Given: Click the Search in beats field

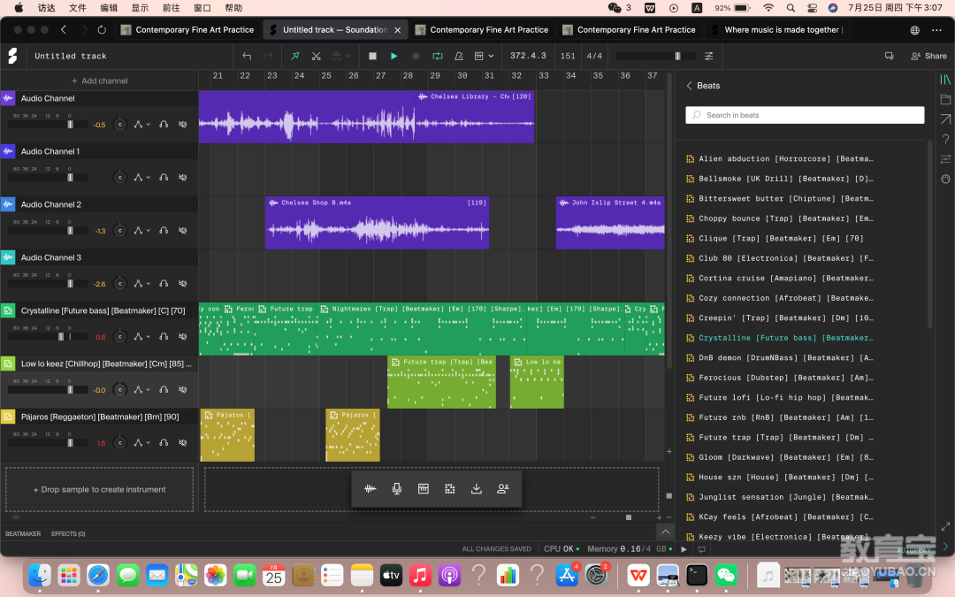Looking at the screenshot, I should click(x=805, y=115).
